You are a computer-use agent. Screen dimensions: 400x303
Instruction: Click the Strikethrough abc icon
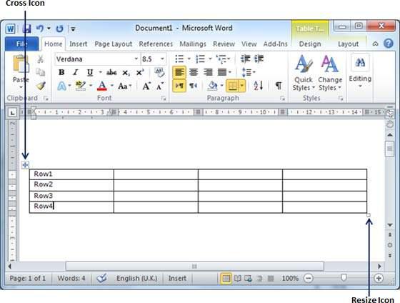[x=111, y=72]
